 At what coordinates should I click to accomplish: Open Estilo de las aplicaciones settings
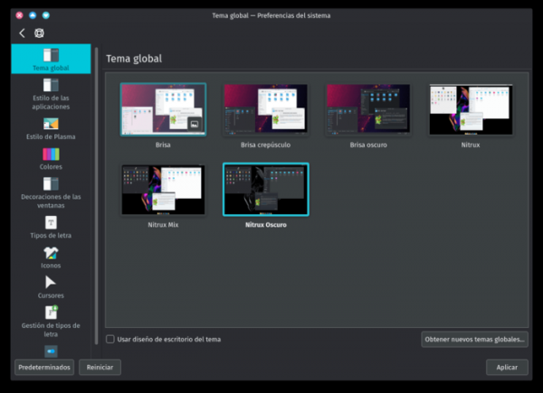pos(51,94)
